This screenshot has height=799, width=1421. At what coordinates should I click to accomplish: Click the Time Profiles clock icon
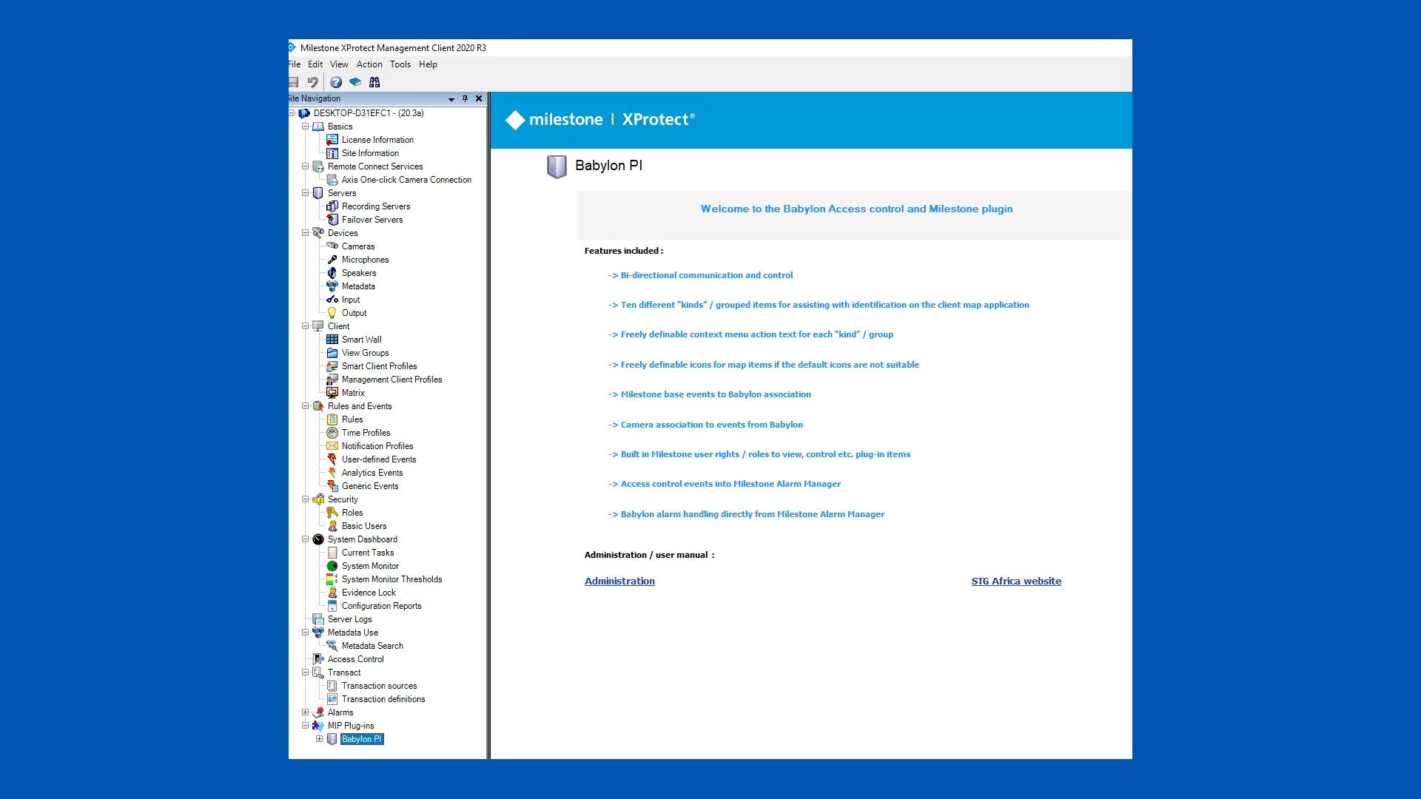332,433
